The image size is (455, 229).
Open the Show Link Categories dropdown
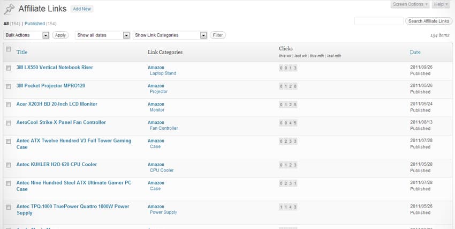(x=169, y=35)
